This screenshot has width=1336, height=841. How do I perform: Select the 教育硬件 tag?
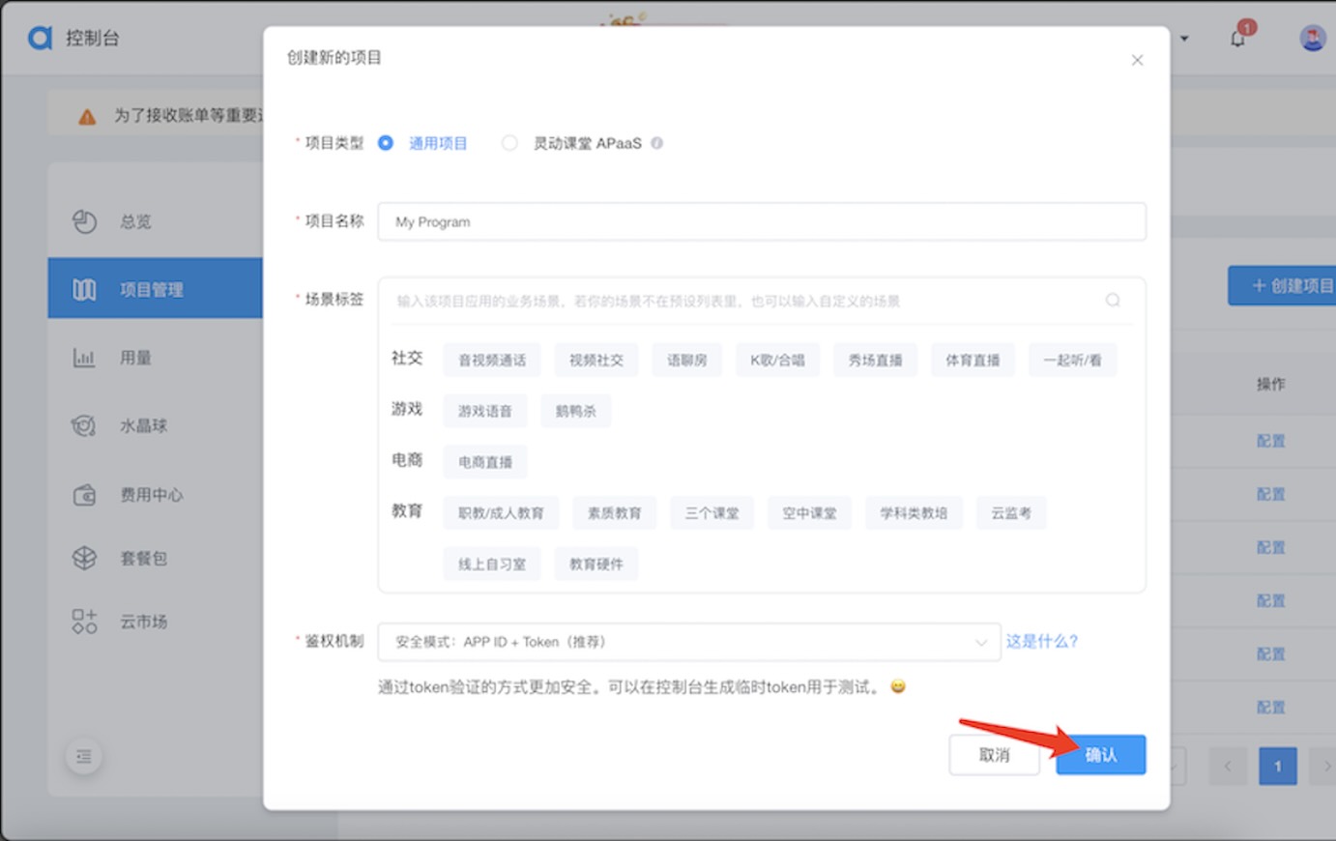(596, 564)
